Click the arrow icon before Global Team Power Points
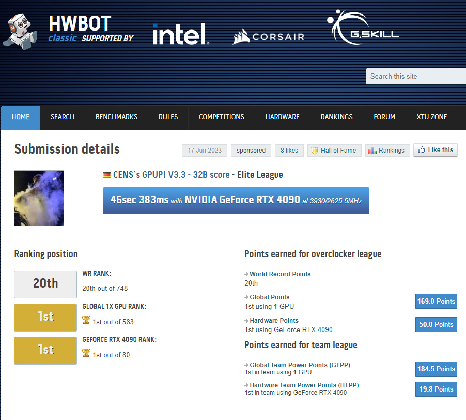 click(x=246, y=365)
